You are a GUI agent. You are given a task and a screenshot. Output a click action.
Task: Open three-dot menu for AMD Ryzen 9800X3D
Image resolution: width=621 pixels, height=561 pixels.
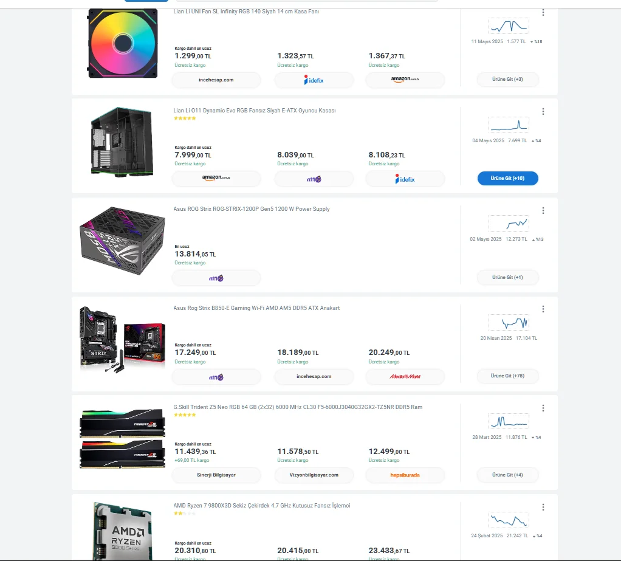coord(543,507)
